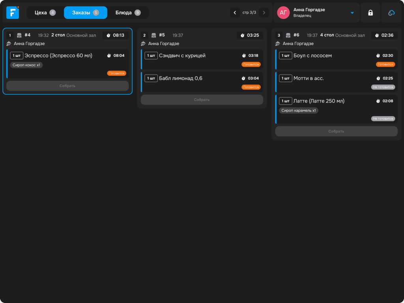This screenshot has height=303, width=404.
Task: Select the Латте (Латте 250 мл) item
Action: pyautogui.click(x=336, y=109)
